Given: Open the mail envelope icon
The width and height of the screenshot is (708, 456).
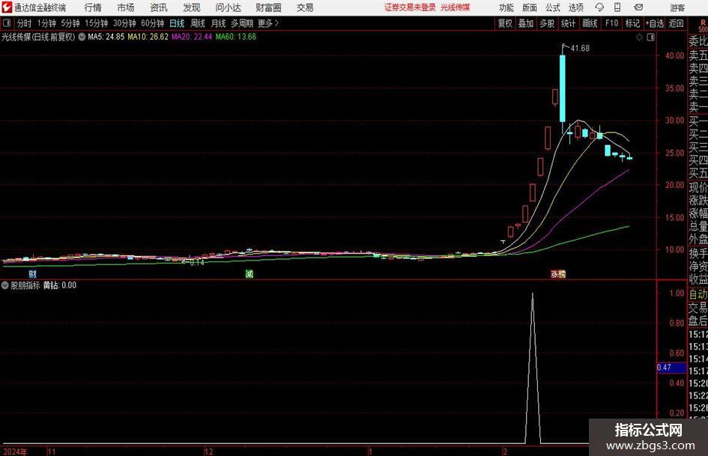Looking at the screenshot, I should (x=638, y=7).
